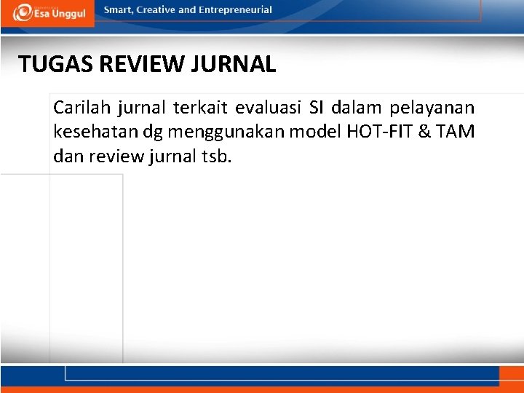This screenshot has height=393, width=524.
Task: Select the 'Smart, Creative and Entrepreneurial' tagline
Action: (188, 10)
